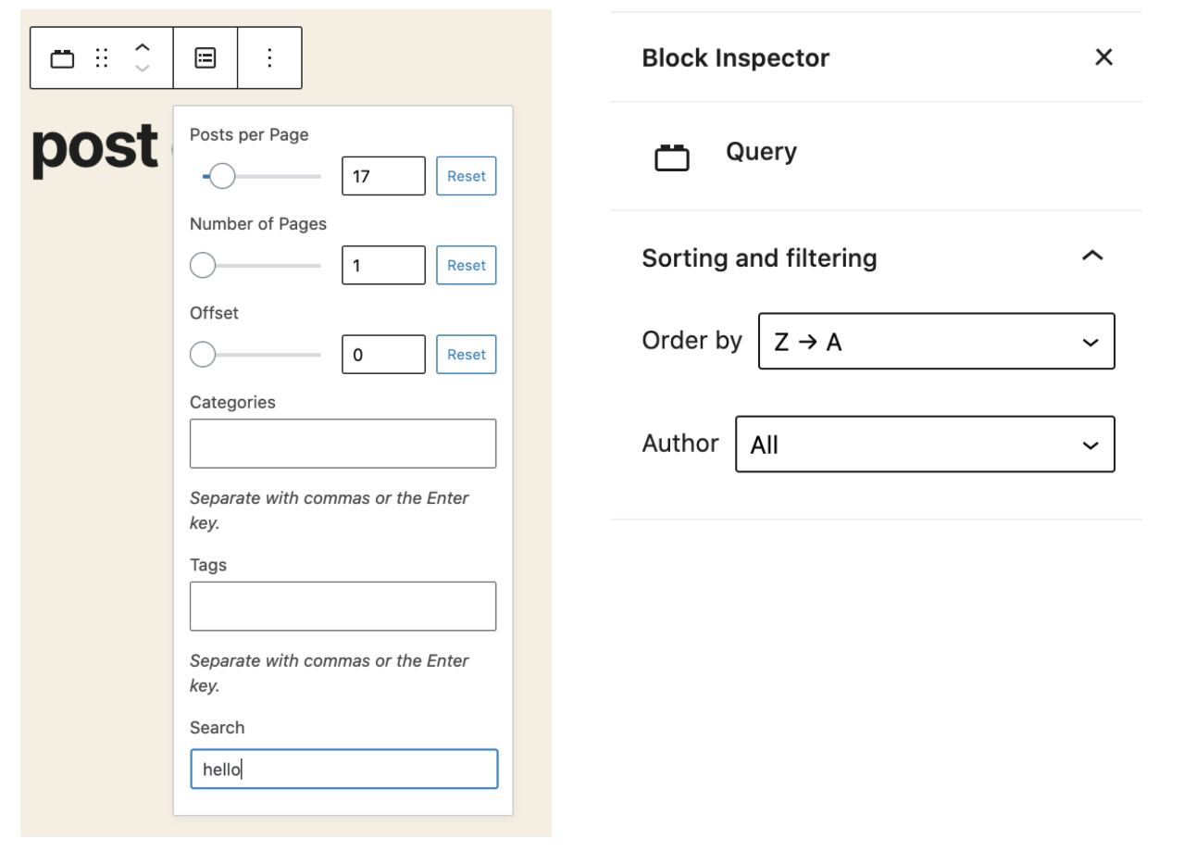
Task: Click the Query block type icon in toolbar
Action: pos(62,58)
